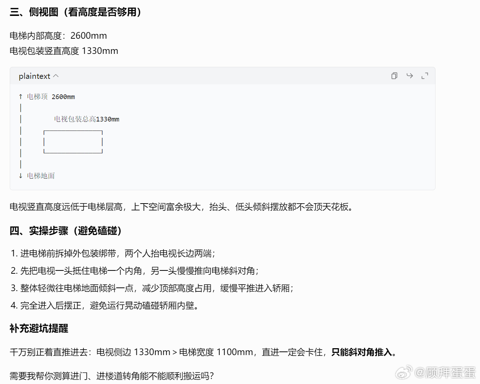Click step 4 about 完全进入后摆正
480x384 pixels.
[x=105, y=306]
